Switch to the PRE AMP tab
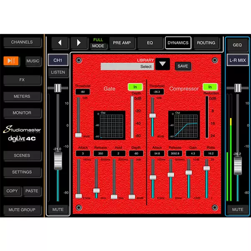 pyautogui.click(x=122, y=43)
